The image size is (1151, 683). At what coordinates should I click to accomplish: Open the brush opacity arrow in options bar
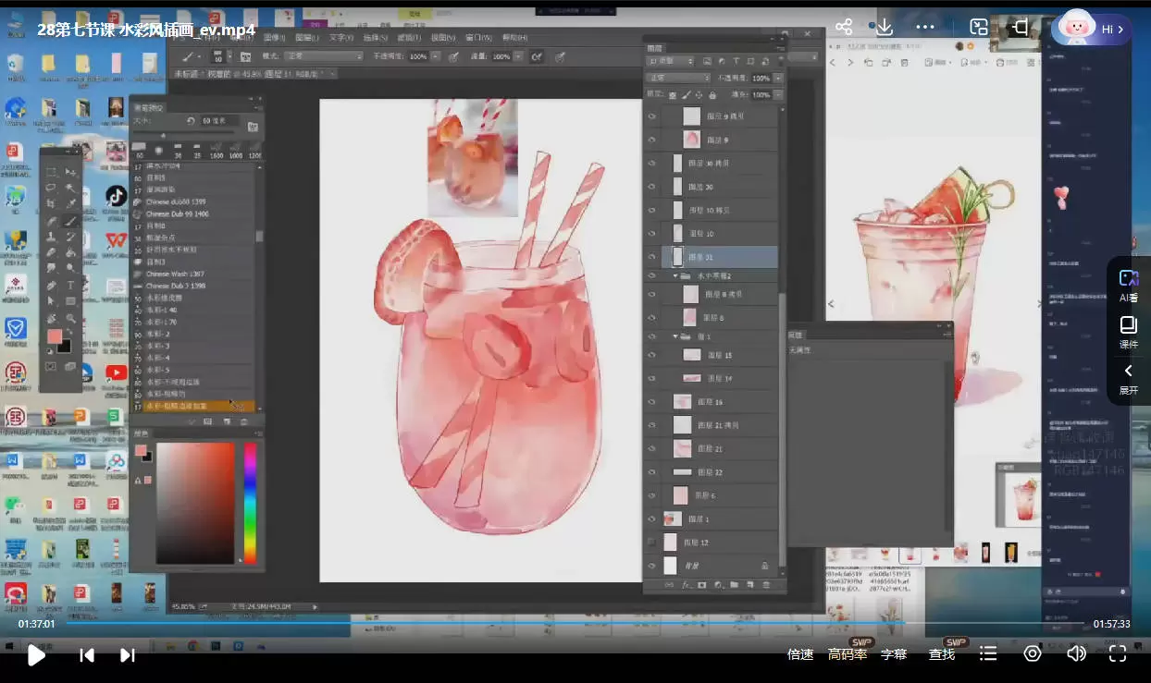(436, 56)
